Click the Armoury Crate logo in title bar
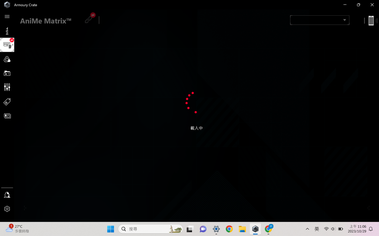The image size is (379, 236). [x=7, y=5]
